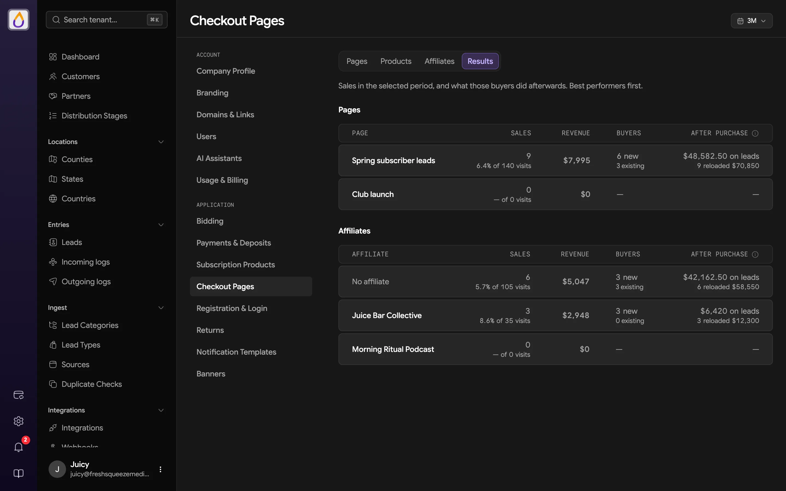
Task: Open the Juice Bar Collective row
Action: coord(555,315)
